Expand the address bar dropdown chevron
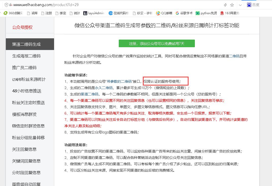The height and width of the screenshot is (186, 272). [x=240, y=5]
